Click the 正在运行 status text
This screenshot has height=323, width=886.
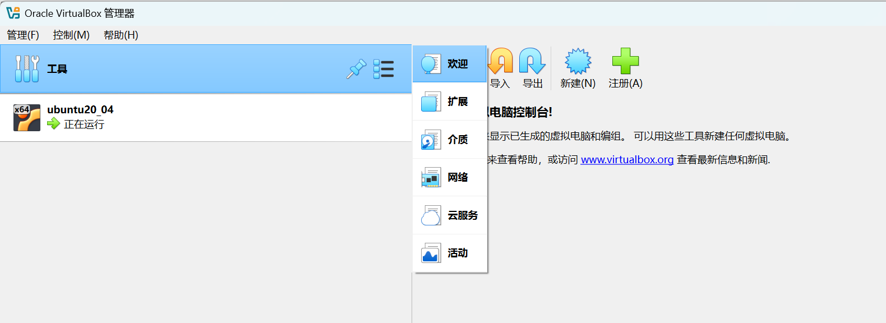coord(84,124)
